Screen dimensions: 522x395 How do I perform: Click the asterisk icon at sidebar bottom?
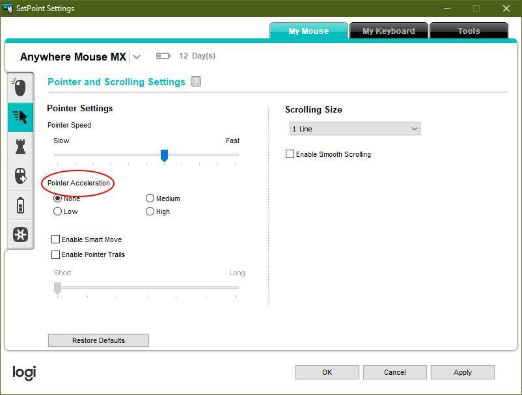[20, 234]
